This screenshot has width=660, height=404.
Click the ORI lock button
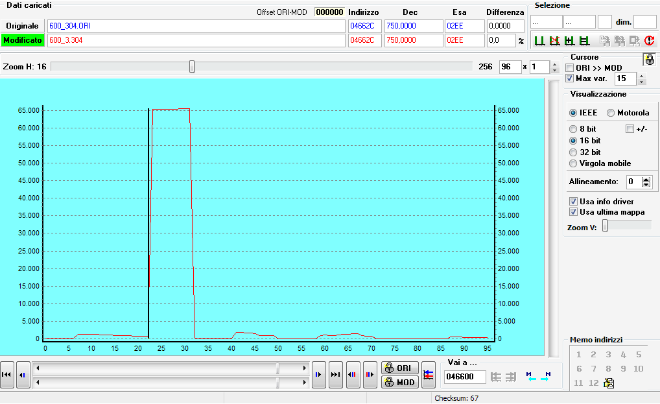(x=400, y=368)
